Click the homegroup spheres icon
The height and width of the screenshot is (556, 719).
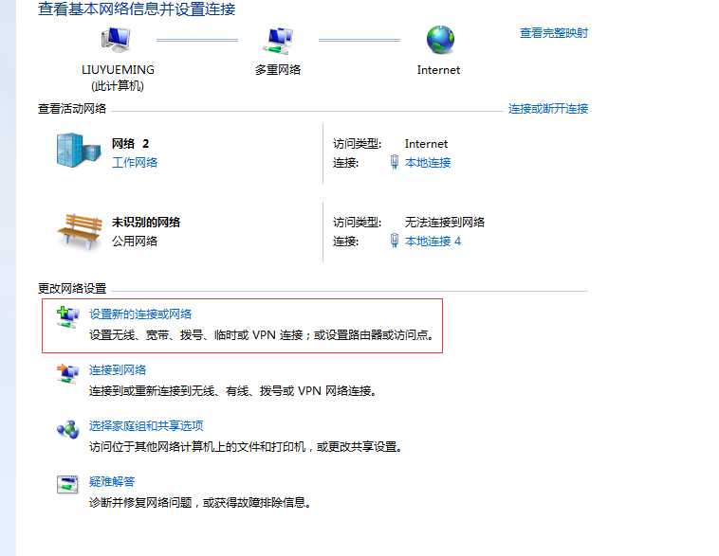point(68,430)
